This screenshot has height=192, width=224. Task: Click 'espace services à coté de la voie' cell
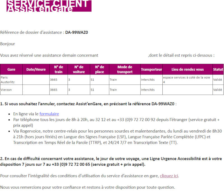click(x=188, y=80)
